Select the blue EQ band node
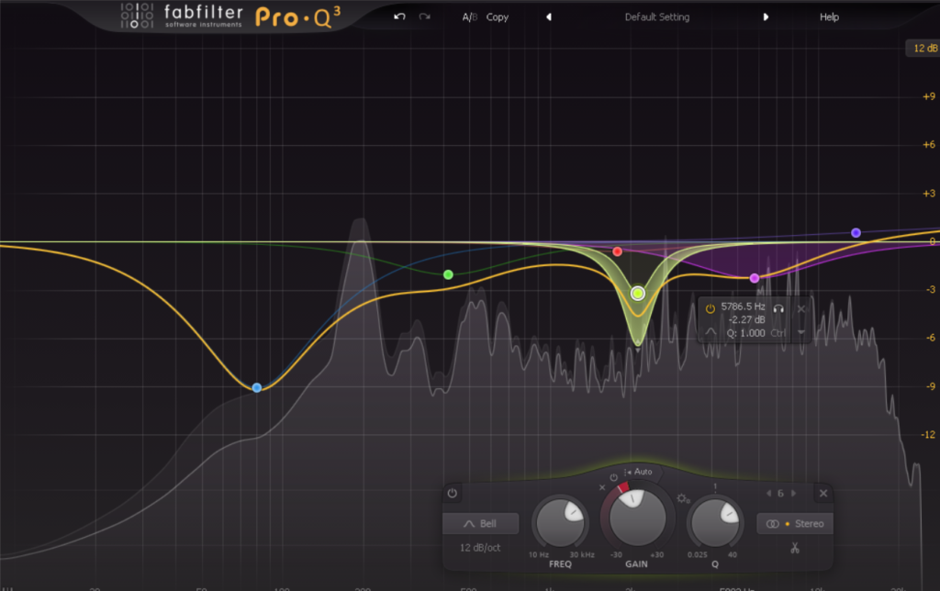Screen dimensions: 940x591 (x=257, y=388)
